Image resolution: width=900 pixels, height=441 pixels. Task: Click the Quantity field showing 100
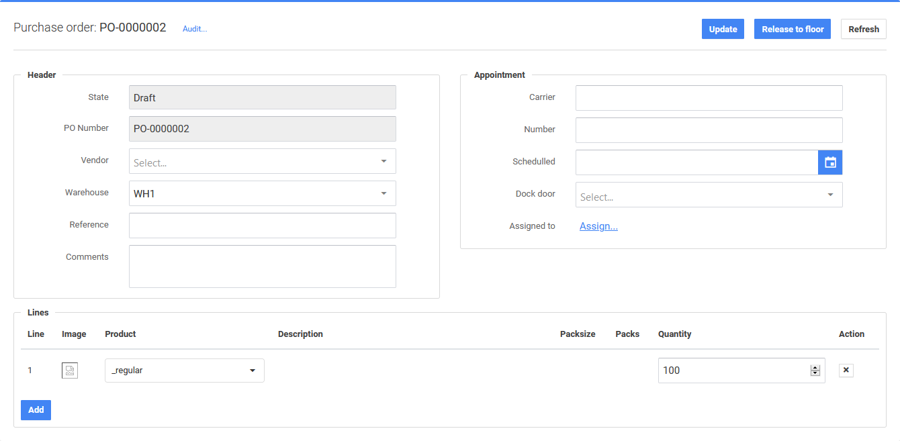coord(732,371)
